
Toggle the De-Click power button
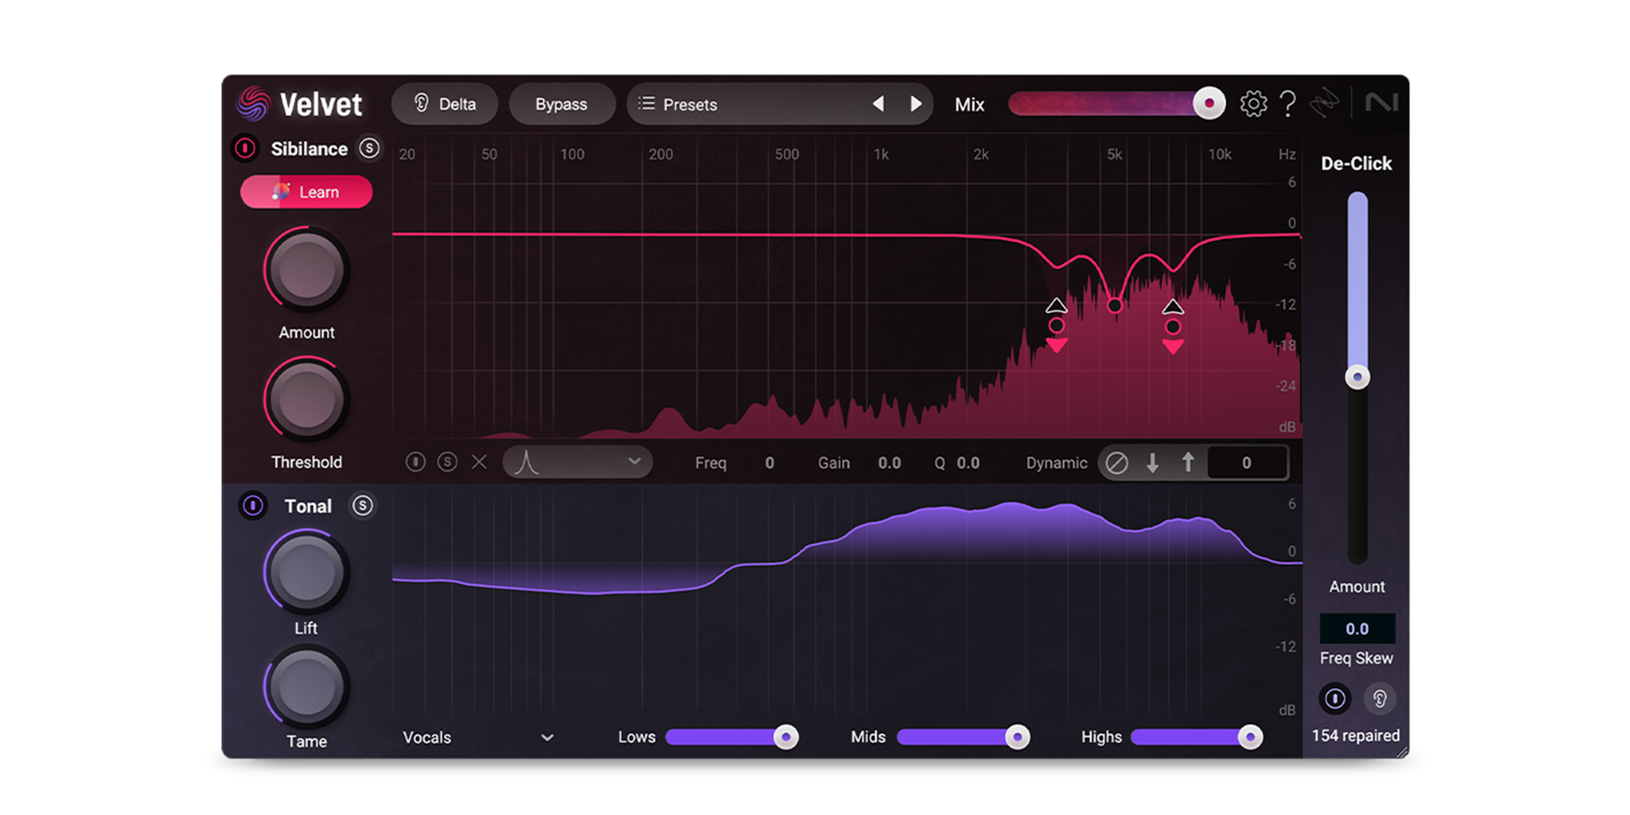coord(1335,699)
